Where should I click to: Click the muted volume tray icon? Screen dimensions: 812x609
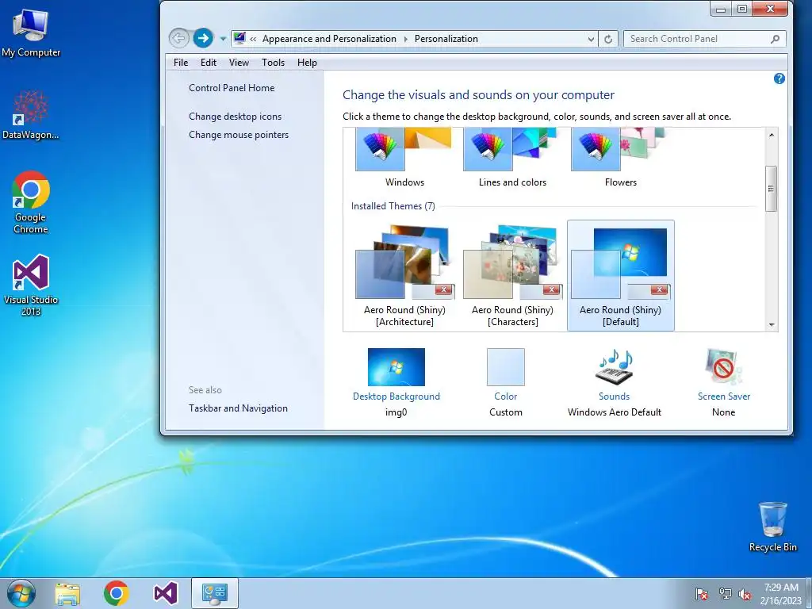(745, 594)
